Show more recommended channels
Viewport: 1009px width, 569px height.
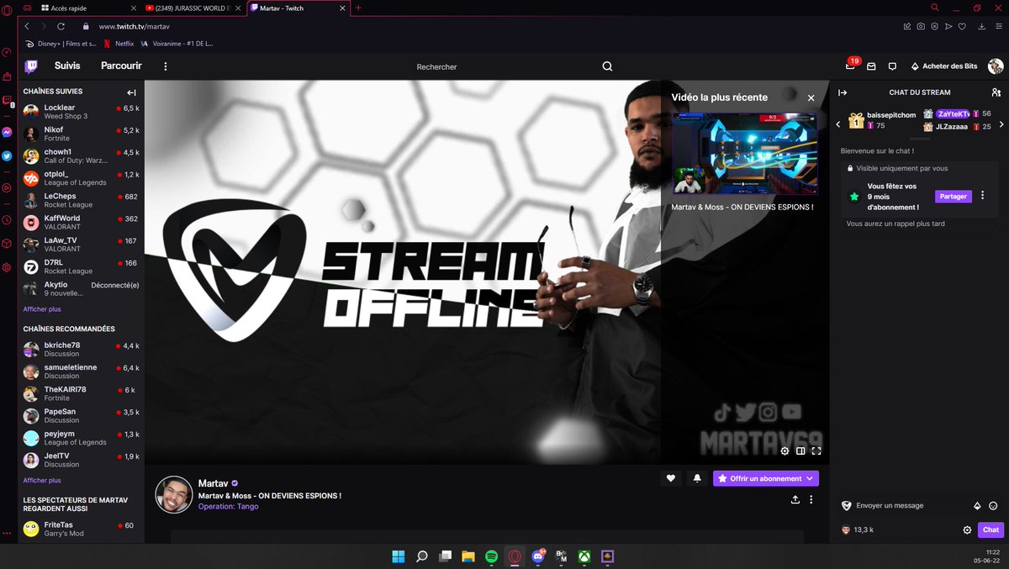click(42, 481)
